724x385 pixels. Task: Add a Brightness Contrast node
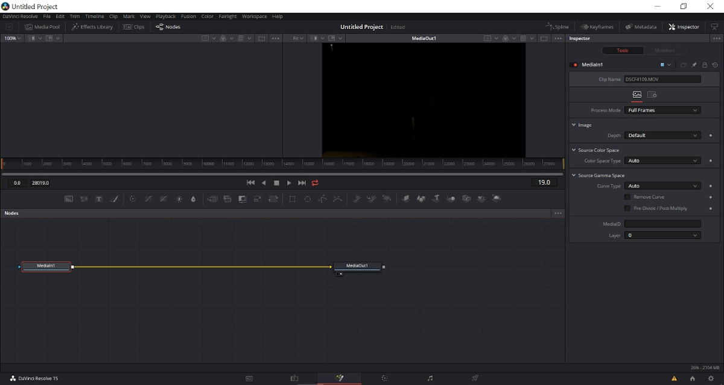coord(179,199)
